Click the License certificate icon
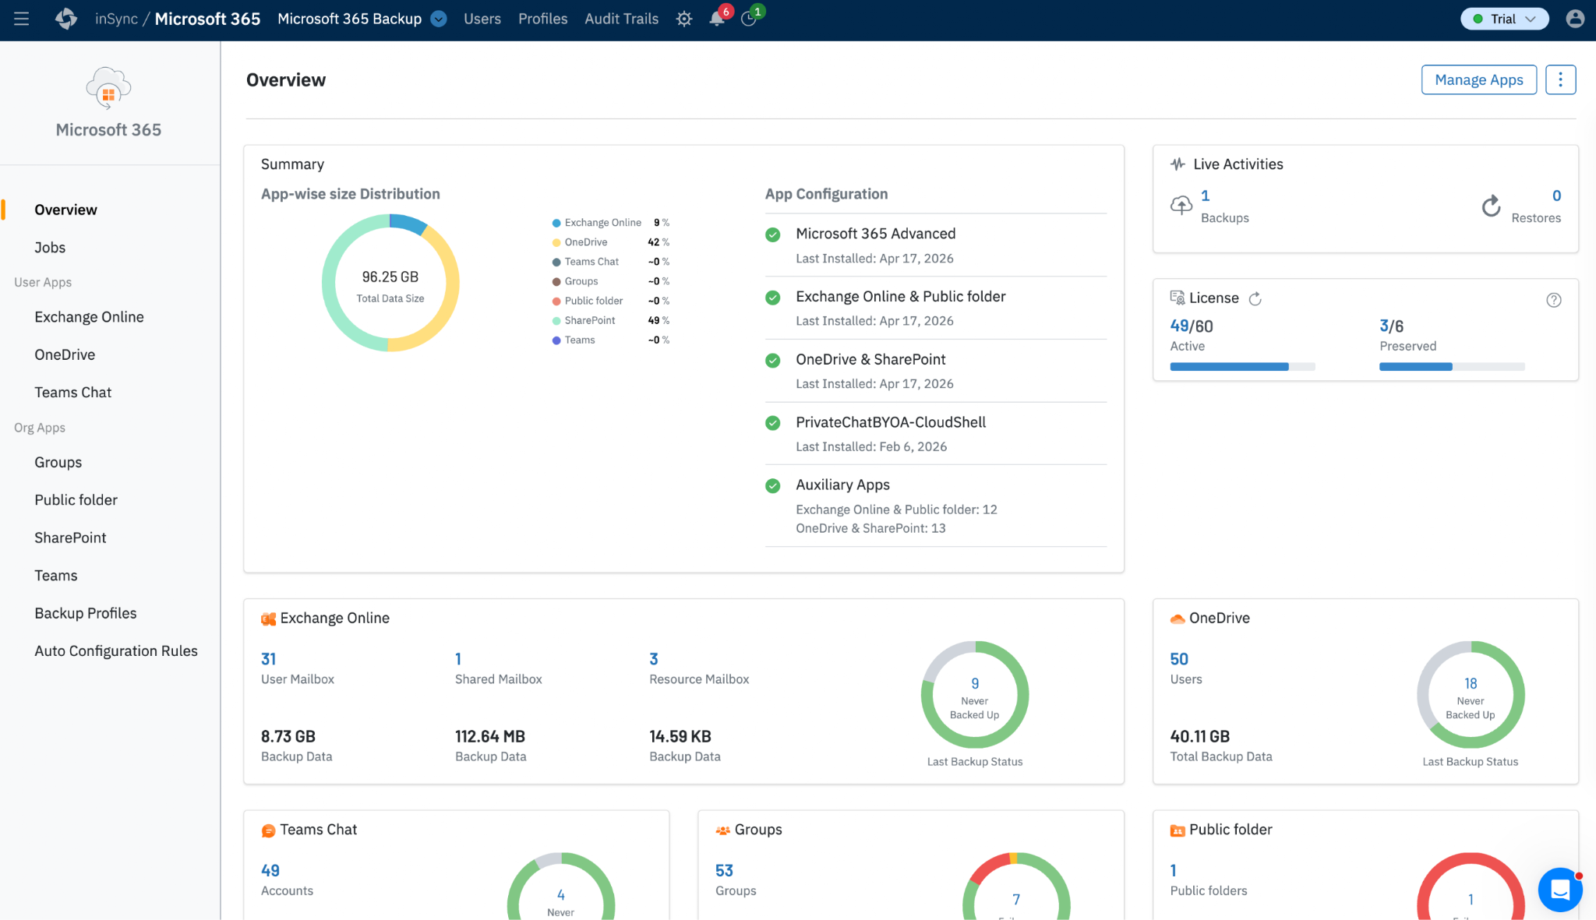The image size is (1596, 920). (1178, 298)
